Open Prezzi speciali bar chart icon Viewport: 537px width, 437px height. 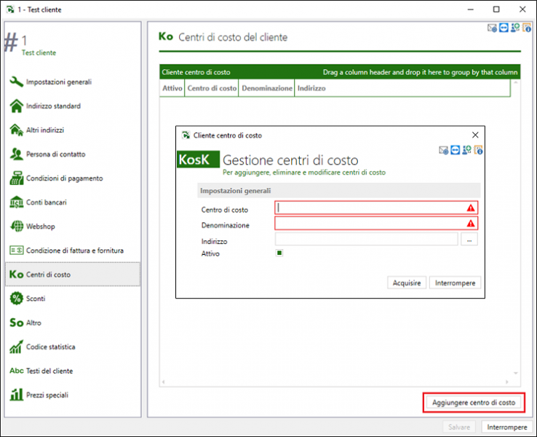[x=17, y=395]
